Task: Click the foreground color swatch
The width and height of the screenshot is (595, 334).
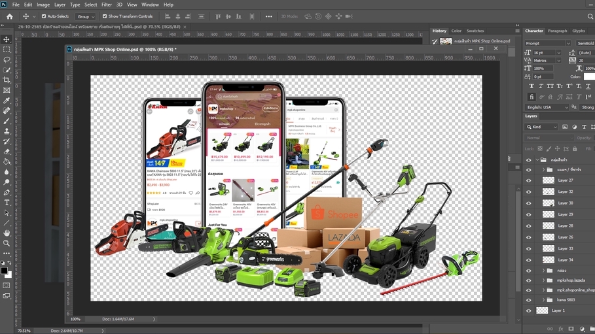Action: coord(4,271)
